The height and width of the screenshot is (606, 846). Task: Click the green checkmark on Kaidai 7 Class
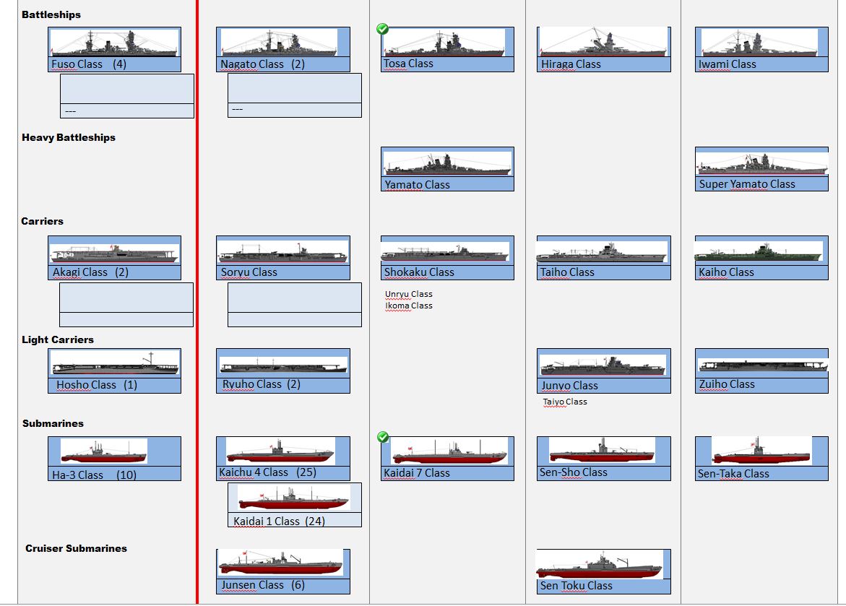point(383,438)
